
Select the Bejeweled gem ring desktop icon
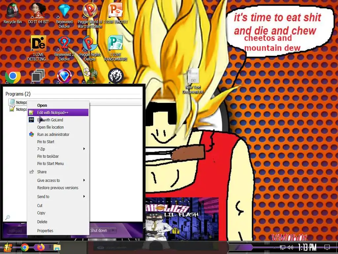coord(64,76)
